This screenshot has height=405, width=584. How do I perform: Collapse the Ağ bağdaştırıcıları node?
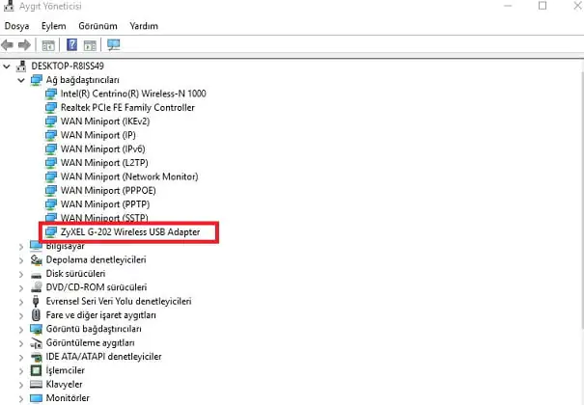pyautogui.click(x=21, y=80)
